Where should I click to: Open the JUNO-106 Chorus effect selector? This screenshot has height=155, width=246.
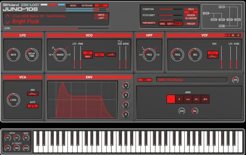coord(192,80)
